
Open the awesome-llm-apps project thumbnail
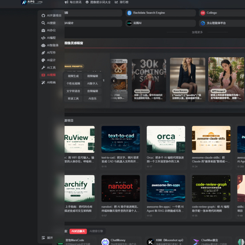click(x=166, y=188)
